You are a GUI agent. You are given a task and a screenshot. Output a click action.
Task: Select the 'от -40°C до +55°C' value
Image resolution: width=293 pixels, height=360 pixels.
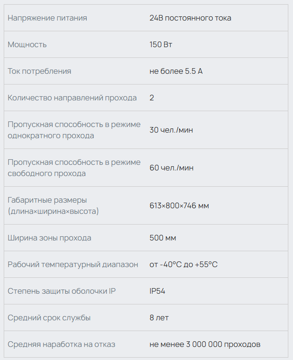(x=183, y=265)
